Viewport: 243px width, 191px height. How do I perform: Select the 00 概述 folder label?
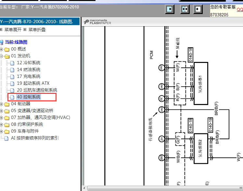19,49
